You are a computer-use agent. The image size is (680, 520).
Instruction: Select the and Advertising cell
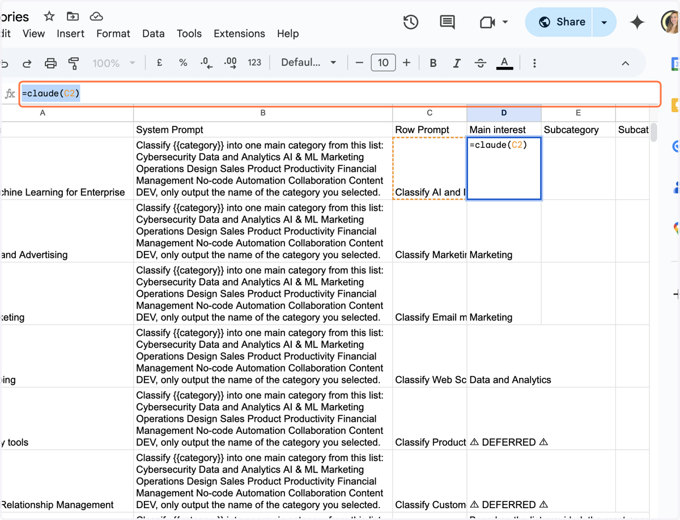point(67,231)
